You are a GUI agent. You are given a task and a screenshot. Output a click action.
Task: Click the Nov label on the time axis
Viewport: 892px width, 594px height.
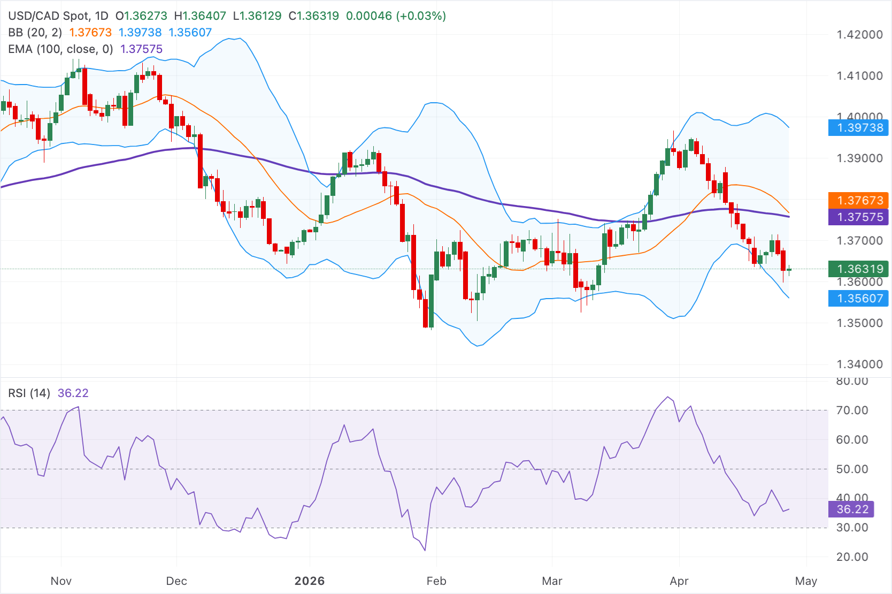[61, 581]
